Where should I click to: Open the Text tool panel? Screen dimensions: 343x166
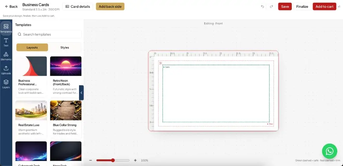point(6,43)
